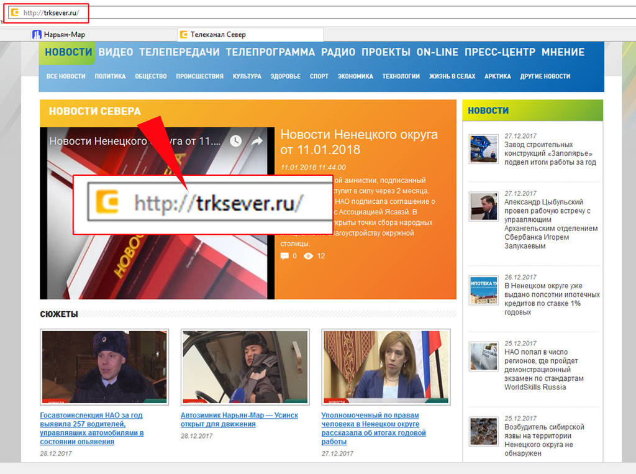Click the Заполярье plant sidebar thumbnail
The image size is (636, 474).
click(483, 149)
